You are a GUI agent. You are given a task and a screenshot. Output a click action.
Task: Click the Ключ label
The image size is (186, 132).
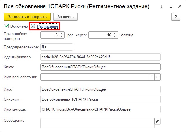pos(9,67)
